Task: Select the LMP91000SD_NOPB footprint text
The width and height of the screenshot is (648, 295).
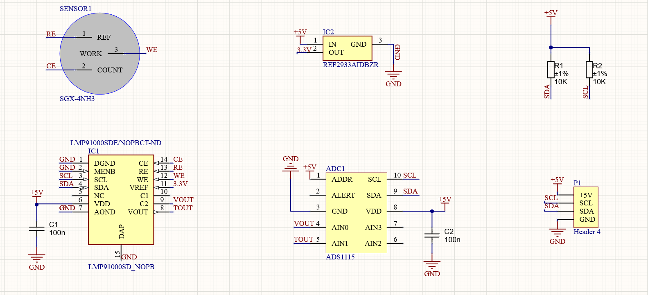Action: 122,267
